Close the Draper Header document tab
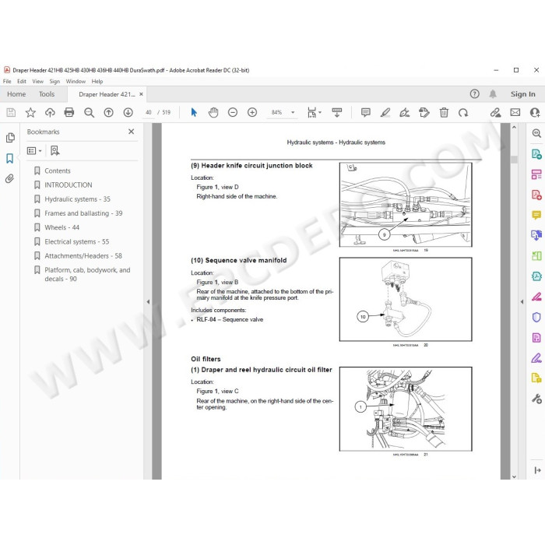 click(x=141, y=94)
